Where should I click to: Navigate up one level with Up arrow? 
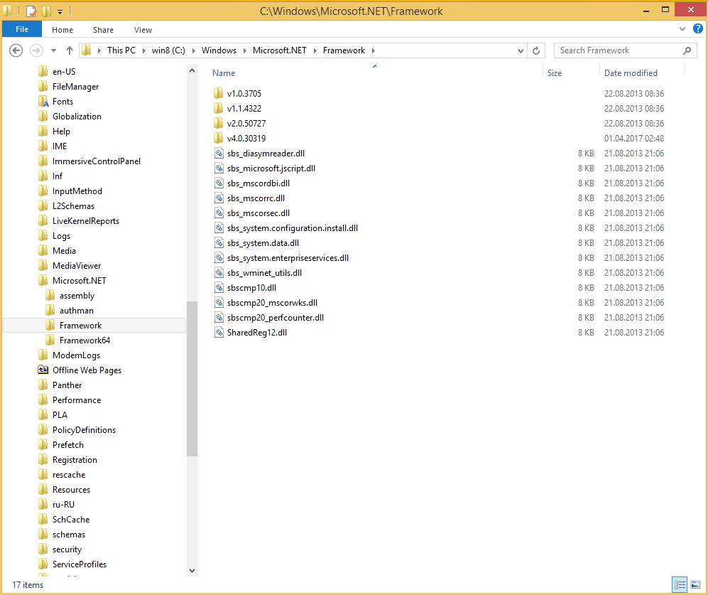69,50
